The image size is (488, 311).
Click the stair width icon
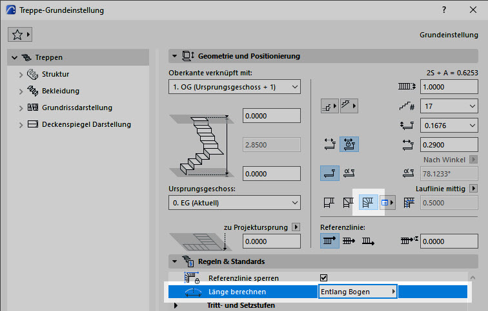pyautogui.click(x=407, y=86)
